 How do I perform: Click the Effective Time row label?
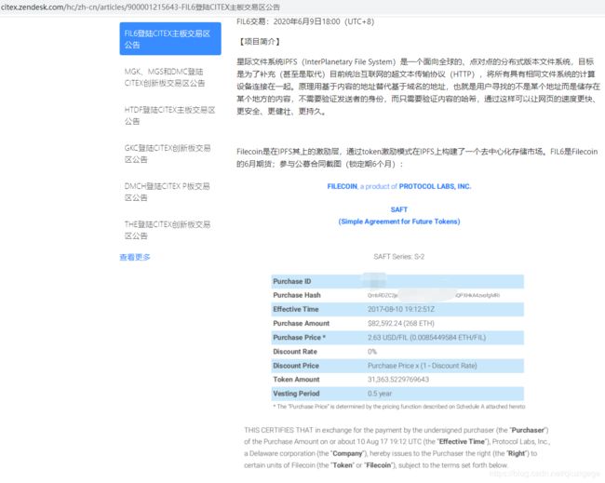(x=296, y=309)
